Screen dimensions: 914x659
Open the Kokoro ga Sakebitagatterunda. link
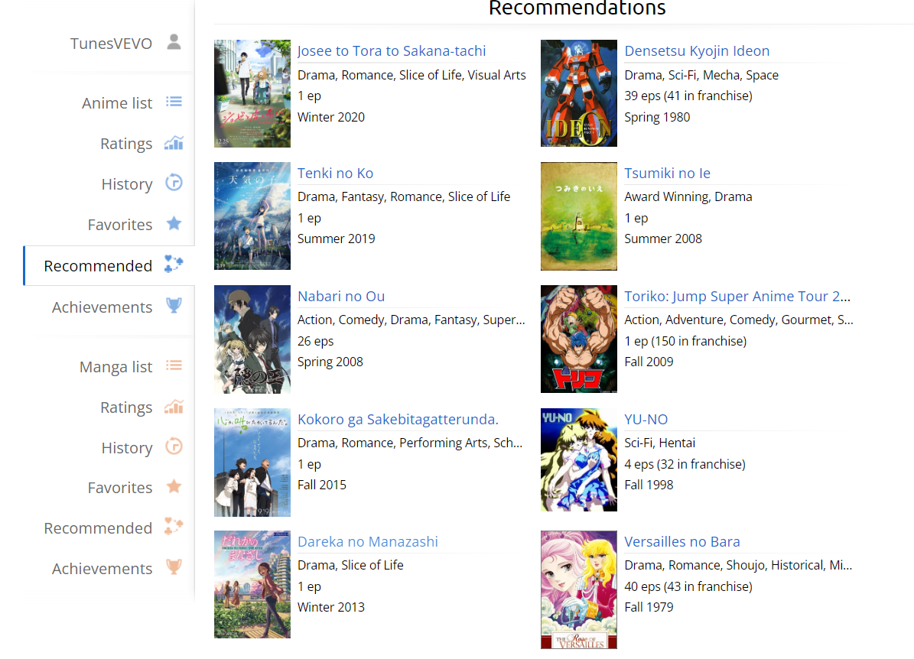398,420
